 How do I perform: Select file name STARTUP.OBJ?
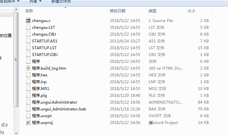[45, 55]
